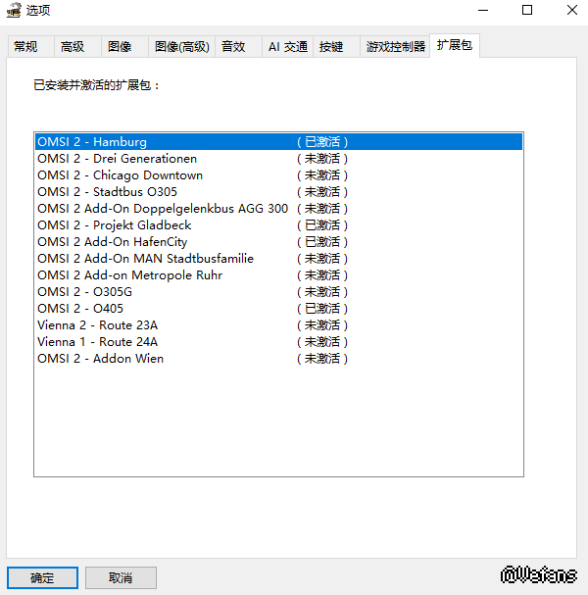Open the 游戏控制器 tab
588x595 pixels.
(395, 47)
